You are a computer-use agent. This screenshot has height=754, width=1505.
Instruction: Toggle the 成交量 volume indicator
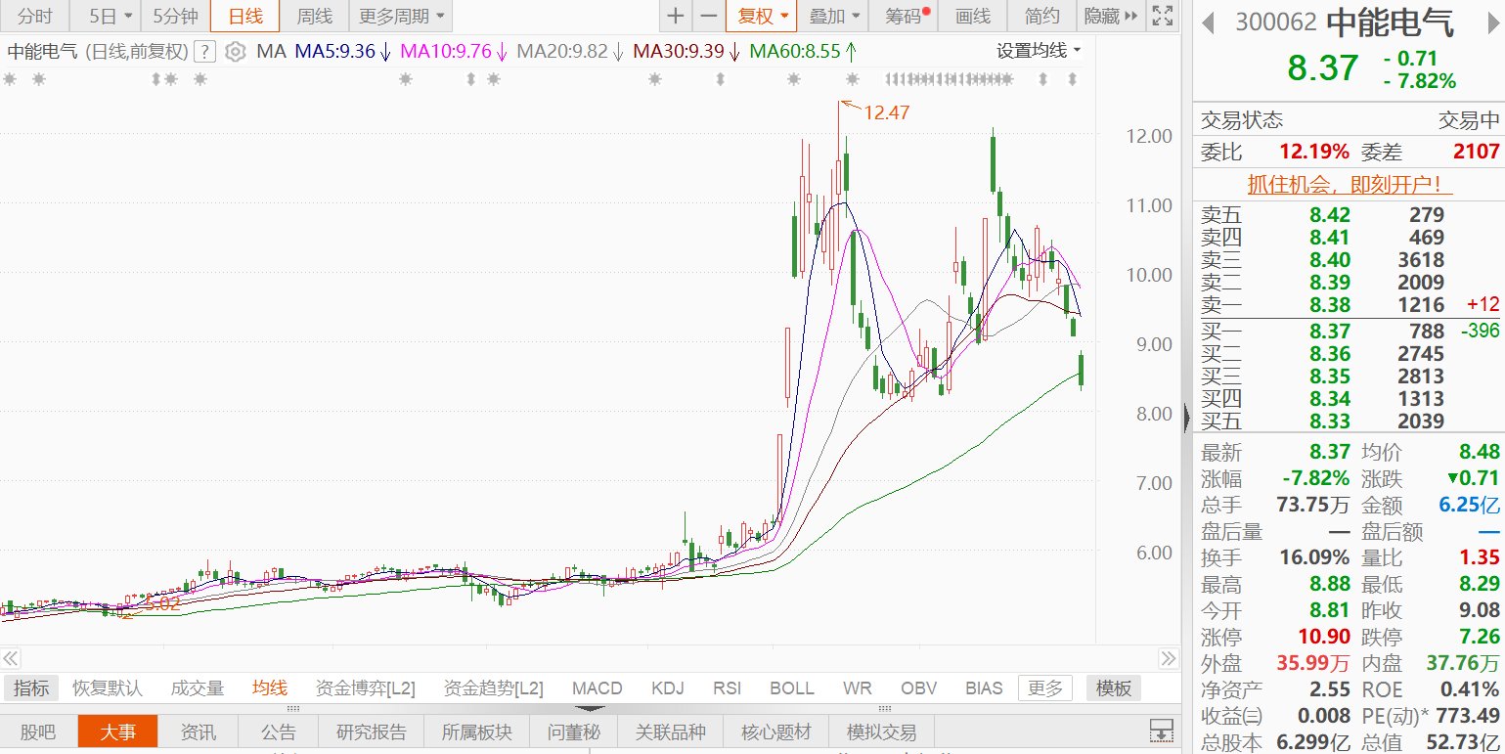tap(197, 687)
